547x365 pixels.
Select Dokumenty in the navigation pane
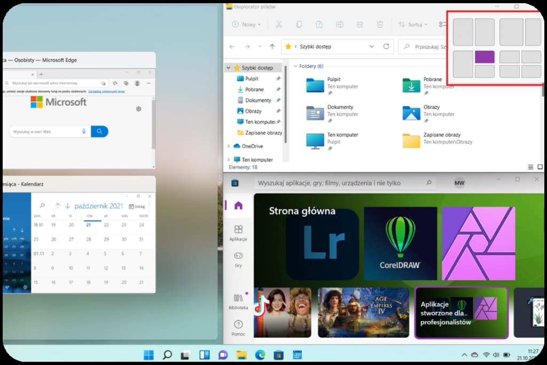258,100
